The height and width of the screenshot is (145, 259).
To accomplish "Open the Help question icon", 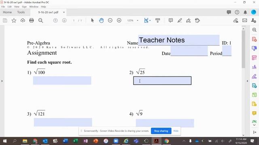I will point(237,12).
